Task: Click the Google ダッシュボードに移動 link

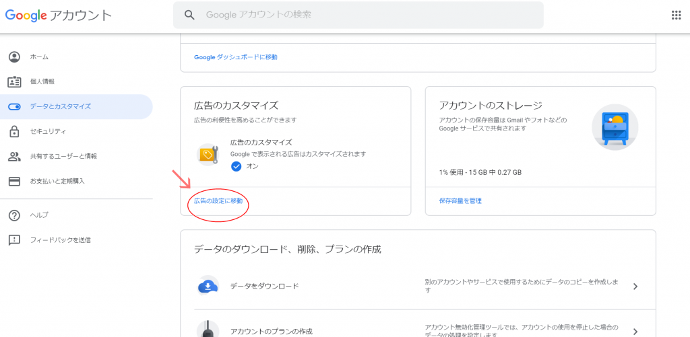Action: pos(236,57)
